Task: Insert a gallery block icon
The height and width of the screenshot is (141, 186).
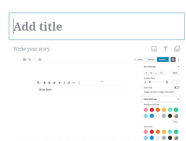Action: click(x=177, y=49)
